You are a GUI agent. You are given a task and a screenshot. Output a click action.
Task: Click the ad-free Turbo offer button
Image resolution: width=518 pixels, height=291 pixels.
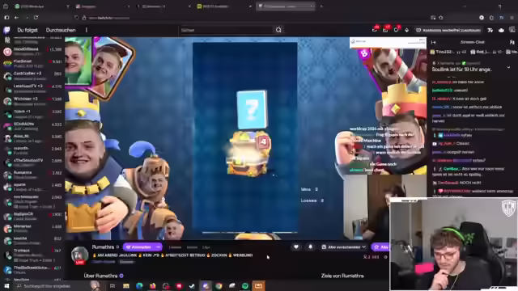point(448,30)
